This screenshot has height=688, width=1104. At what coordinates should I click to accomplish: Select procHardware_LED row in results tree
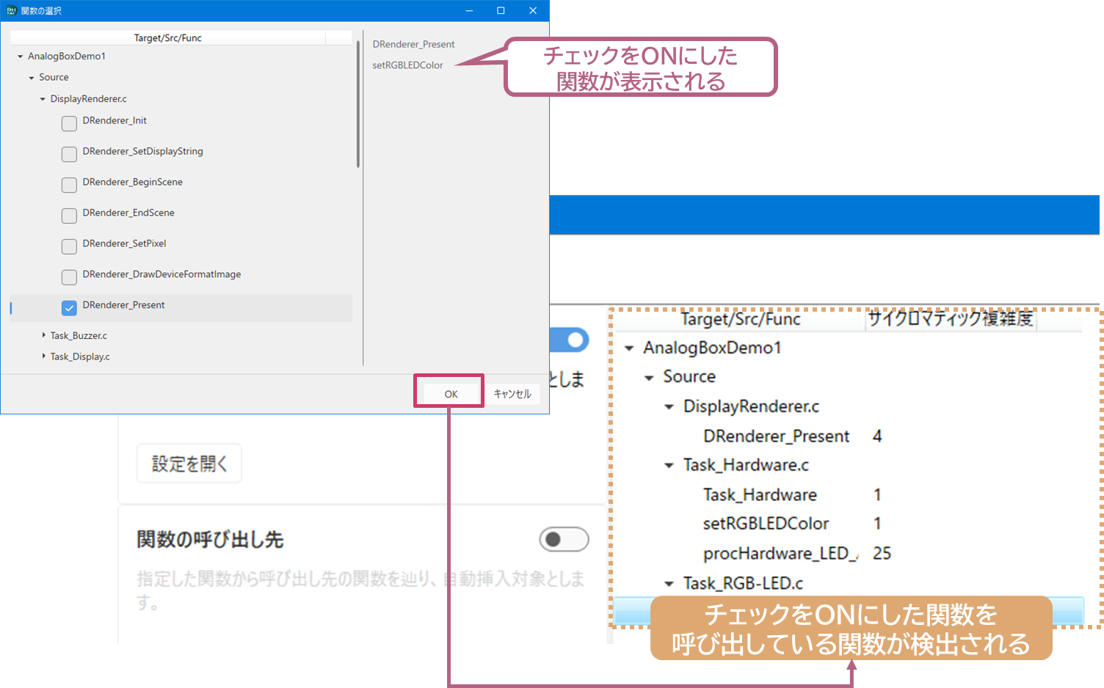tap(779, 554)
